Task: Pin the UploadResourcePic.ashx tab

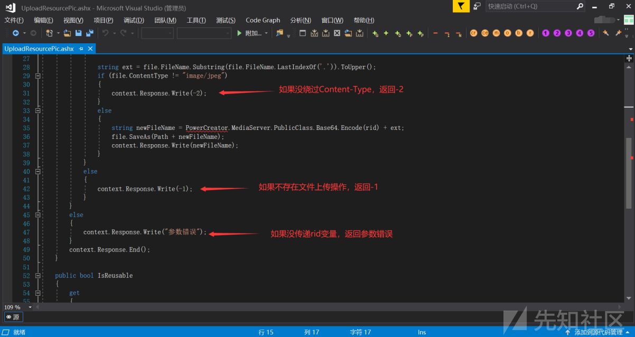Action: pos(81,49)
